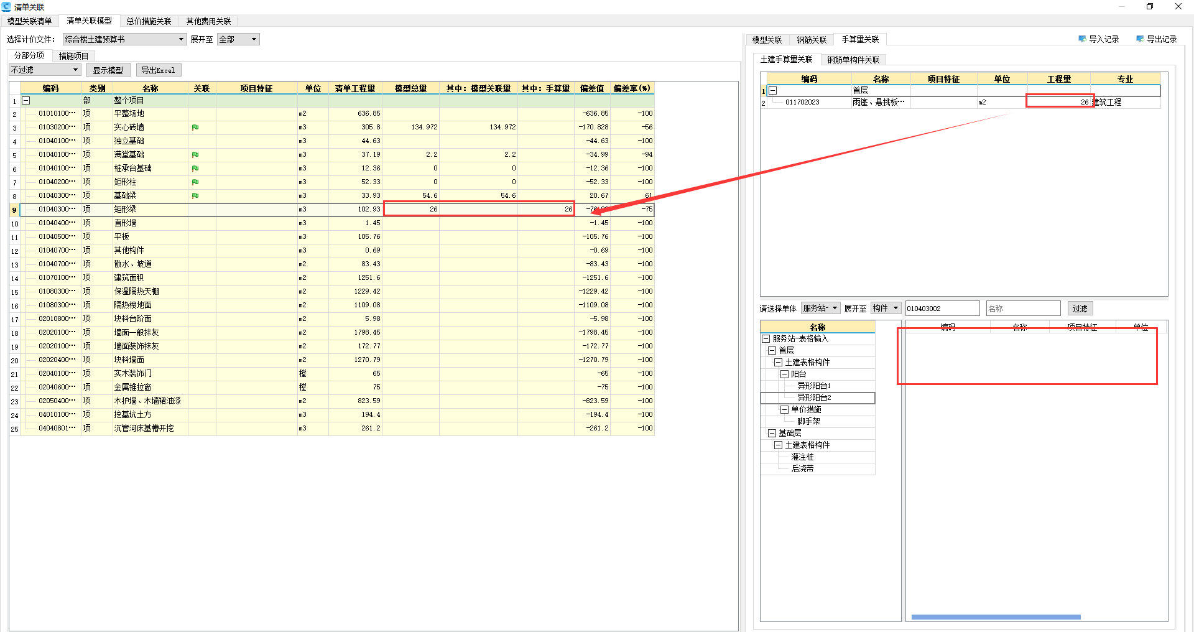Click the 名称 filter input field
Viewport: 1194px width, 632px height.
tap(1023, 309)
